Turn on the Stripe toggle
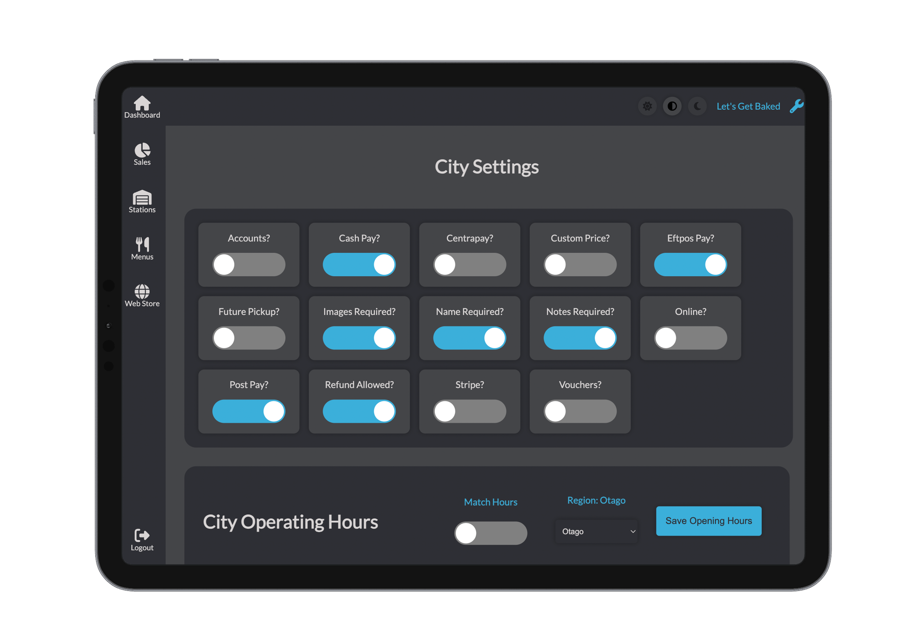The height and width of the screenshot is (638, 902). click(470, 412)
